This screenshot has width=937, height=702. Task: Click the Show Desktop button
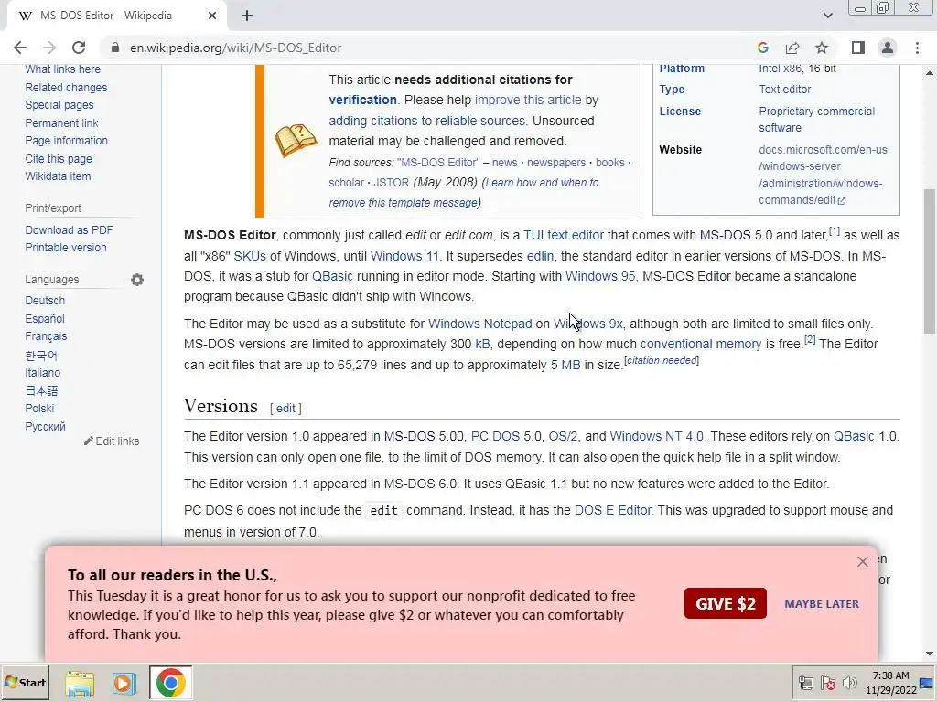[x=928, y=683]
